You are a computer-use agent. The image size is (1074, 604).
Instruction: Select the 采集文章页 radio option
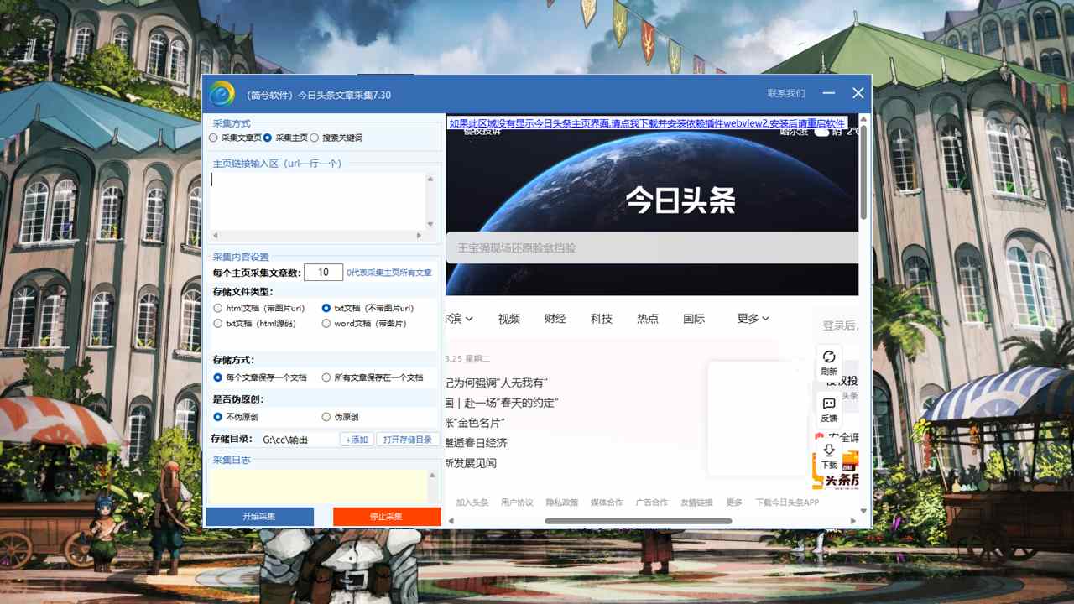(214, 138)
